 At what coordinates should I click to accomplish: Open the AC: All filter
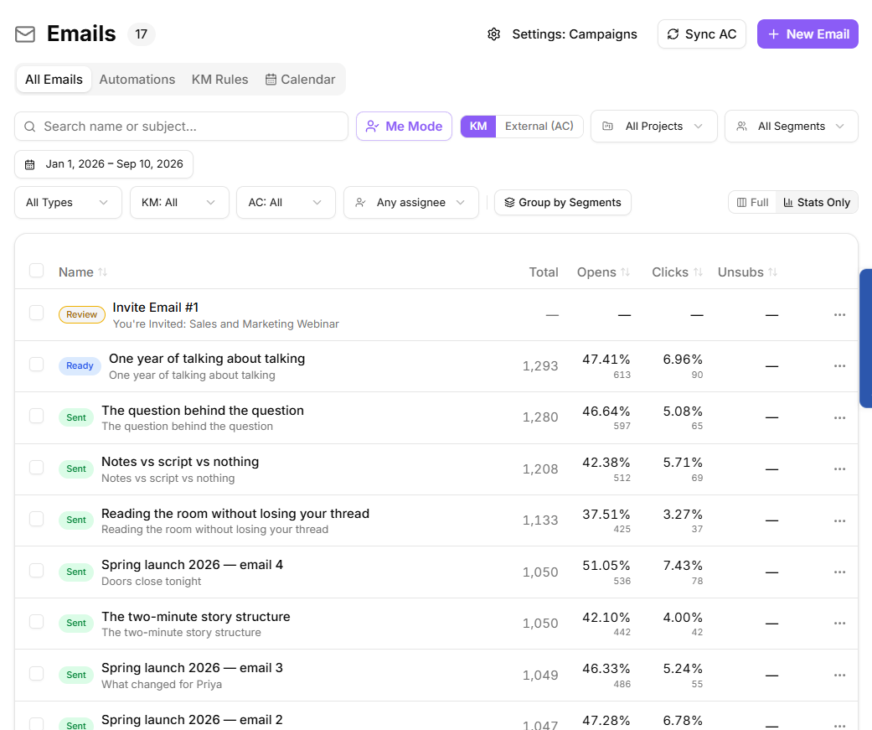pos(286,203)
